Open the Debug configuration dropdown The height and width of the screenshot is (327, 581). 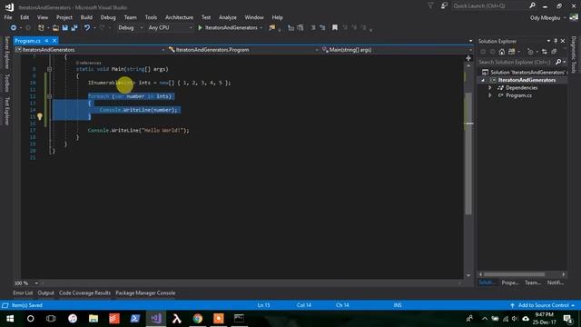[x=130, y=28]
